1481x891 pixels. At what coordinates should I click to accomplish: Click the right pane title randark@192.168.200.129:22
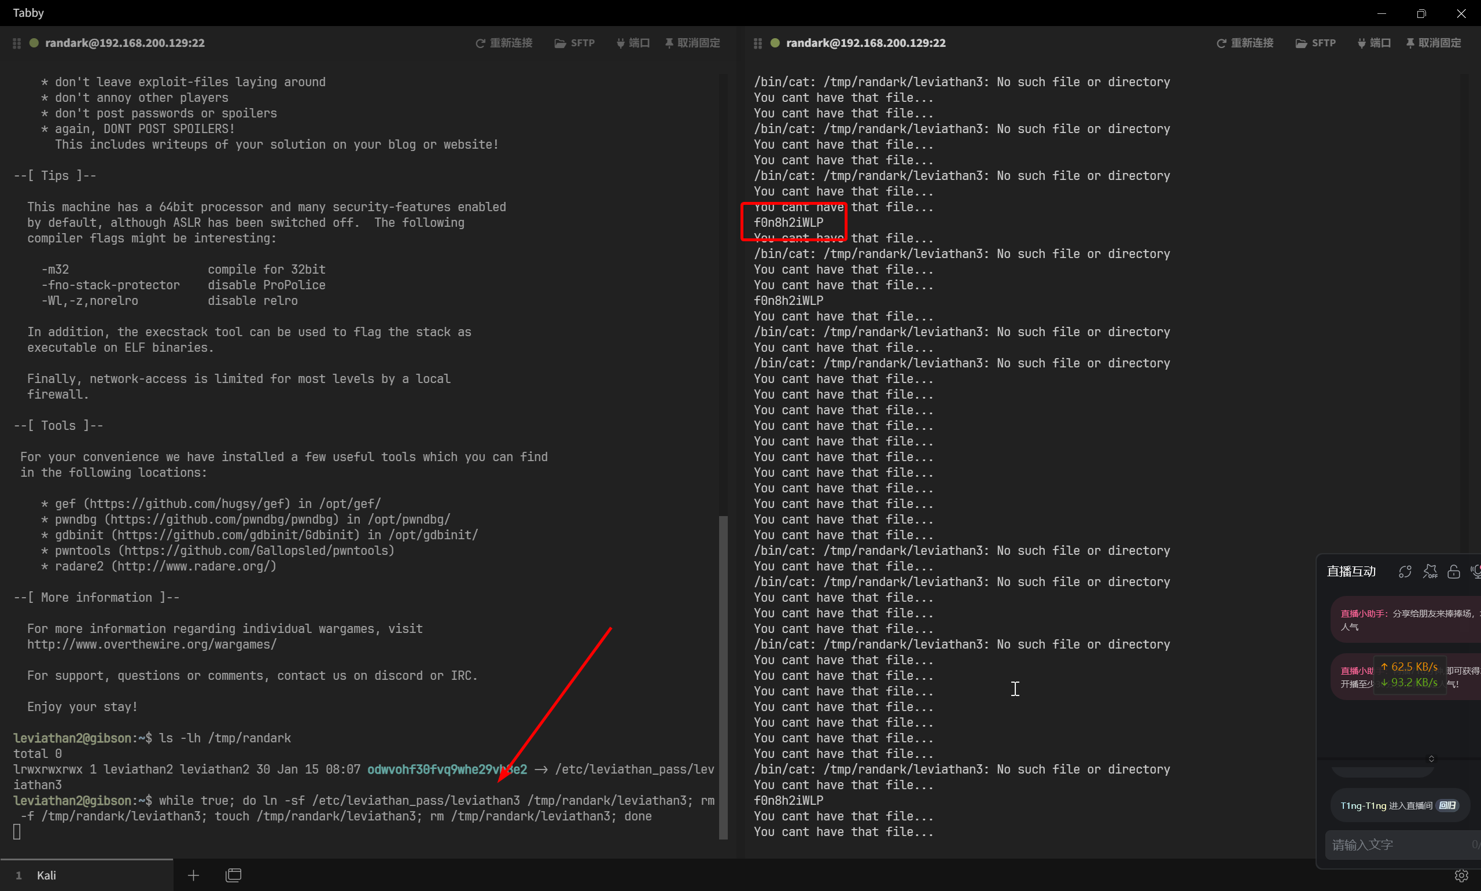click(x=865, y=43)
